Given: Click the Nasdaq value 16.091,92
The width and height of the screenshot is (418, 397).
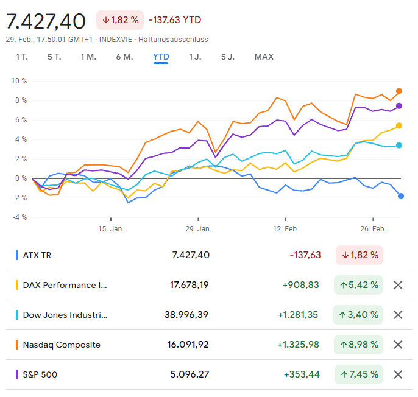Looking at the screenshot, I should [188, 345].
